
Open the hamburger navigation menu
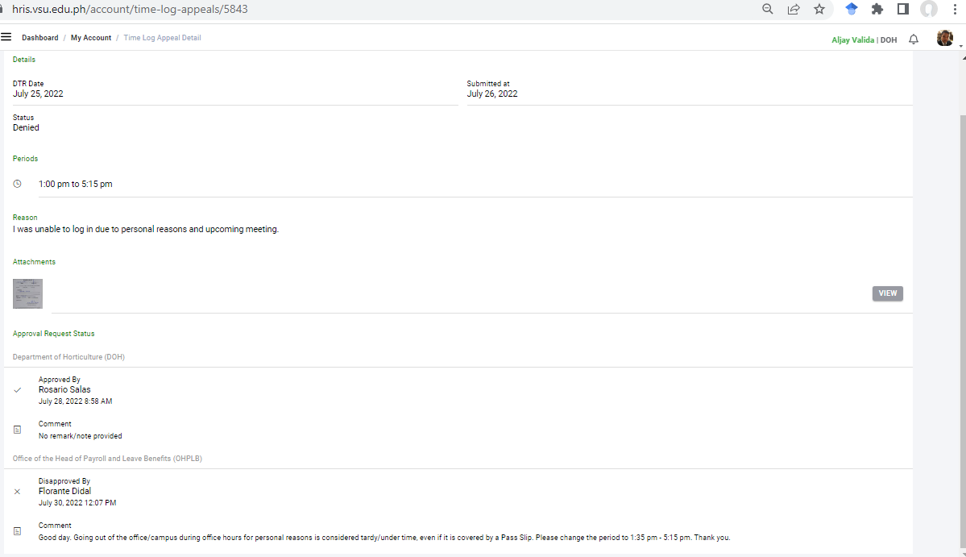pyautogui.click(x=6, y=37)
